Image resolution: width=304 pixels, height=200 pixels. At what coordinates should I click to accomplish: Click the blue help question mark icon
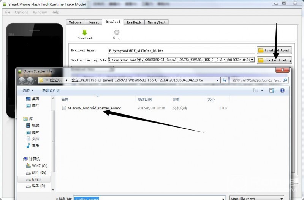pos(282,90)
